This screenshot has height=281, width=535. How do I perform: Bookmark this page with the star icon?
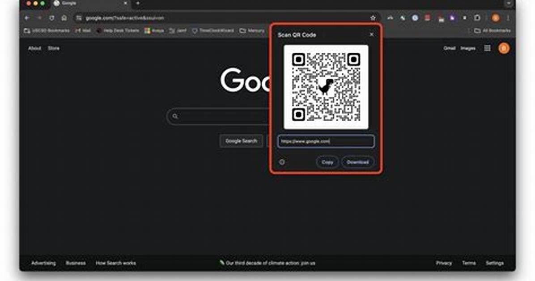[373, 18]
